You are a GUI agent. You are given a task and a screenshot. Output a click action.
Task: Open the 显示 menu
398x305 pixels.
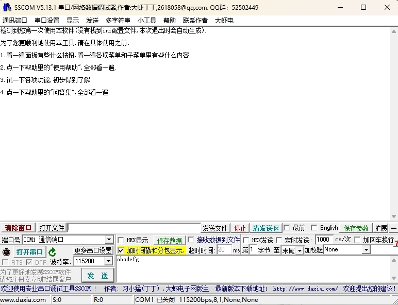point(73,20)
